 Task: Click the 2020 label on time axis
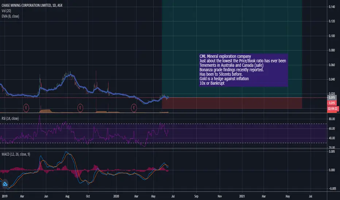click(x=116, y=196)
